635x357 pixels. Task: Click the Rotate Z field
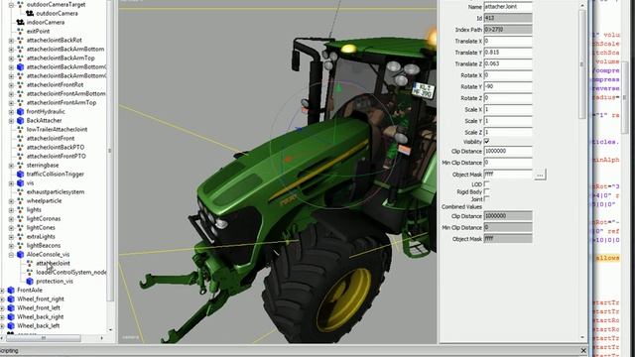click(508, 98)
